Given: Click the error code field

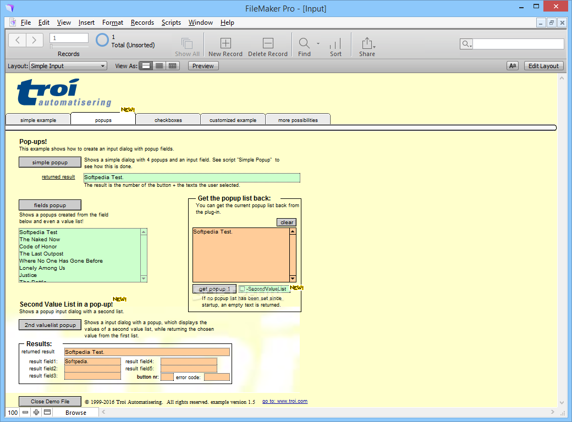Looking at the screenshot, I should point(217,377).
